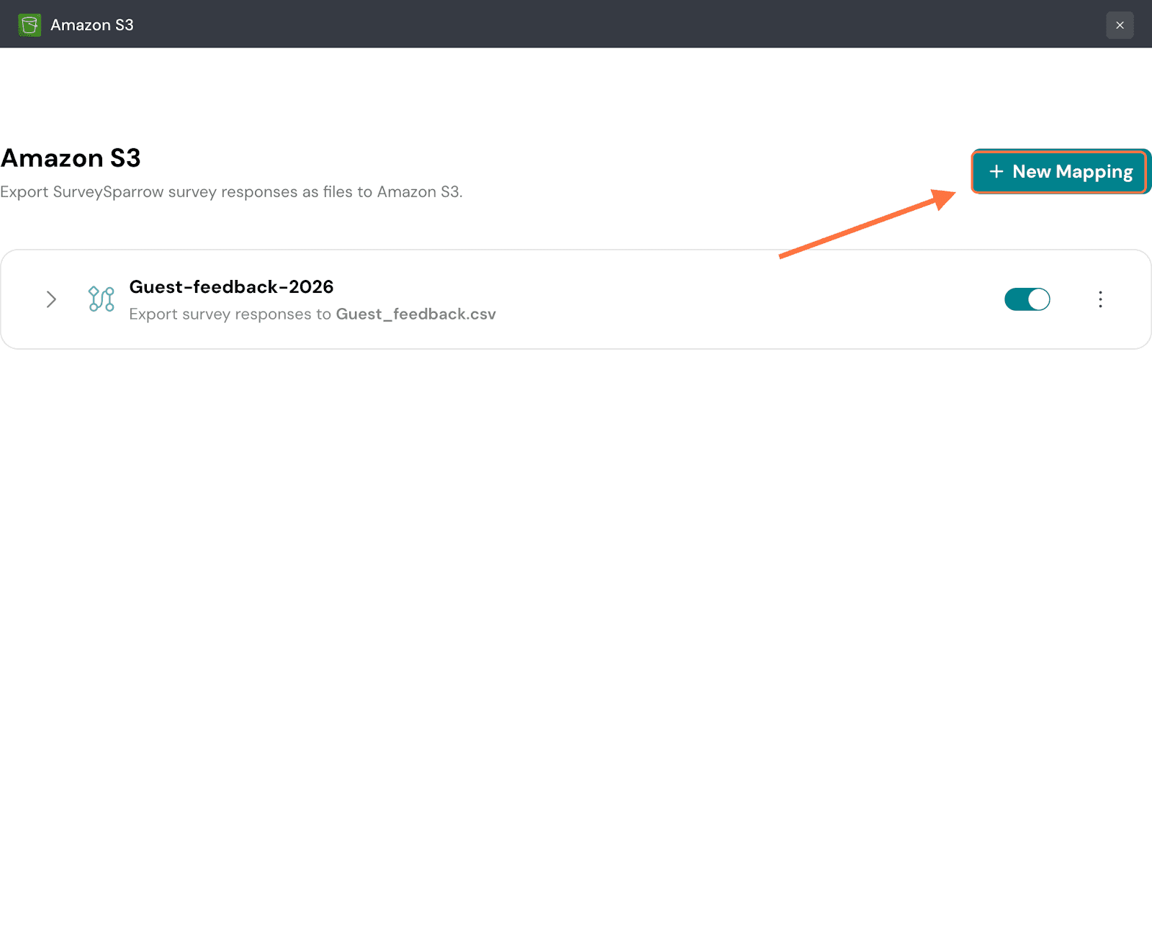This screenshot has height=939, width=1152.
Task: Click the Guest_feedback.csv file name
Action: pyautogui.click(x=415, y=314)
